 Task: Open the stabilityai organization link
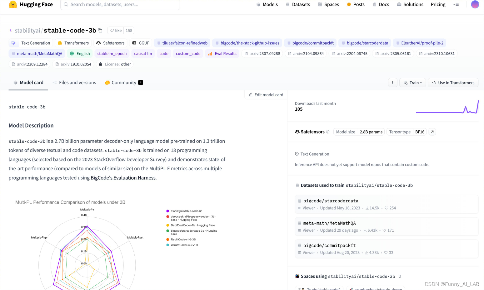27,31
